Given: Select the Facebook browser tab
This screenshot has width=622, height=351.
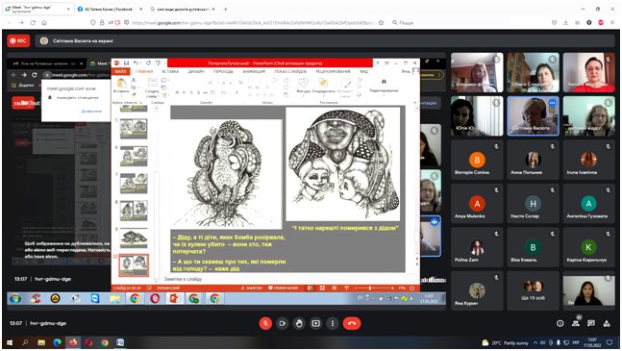Looking at the screenshot, I should pyautogui.click(x=109, y=9).
